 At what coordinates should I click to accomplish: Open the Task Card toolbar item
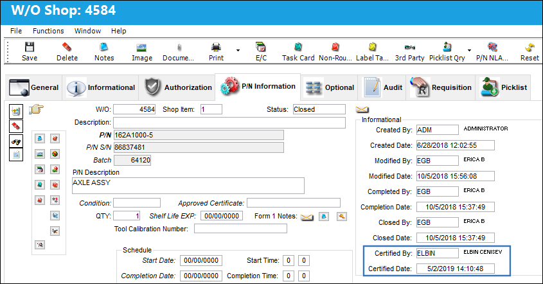[298, 51]
